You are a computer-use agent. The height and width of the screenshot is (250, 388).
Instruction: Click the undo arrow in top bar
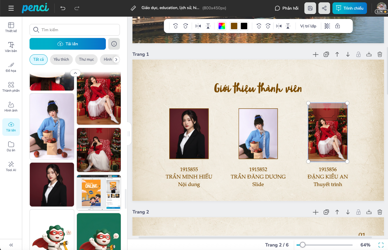[x=63, y=8]
